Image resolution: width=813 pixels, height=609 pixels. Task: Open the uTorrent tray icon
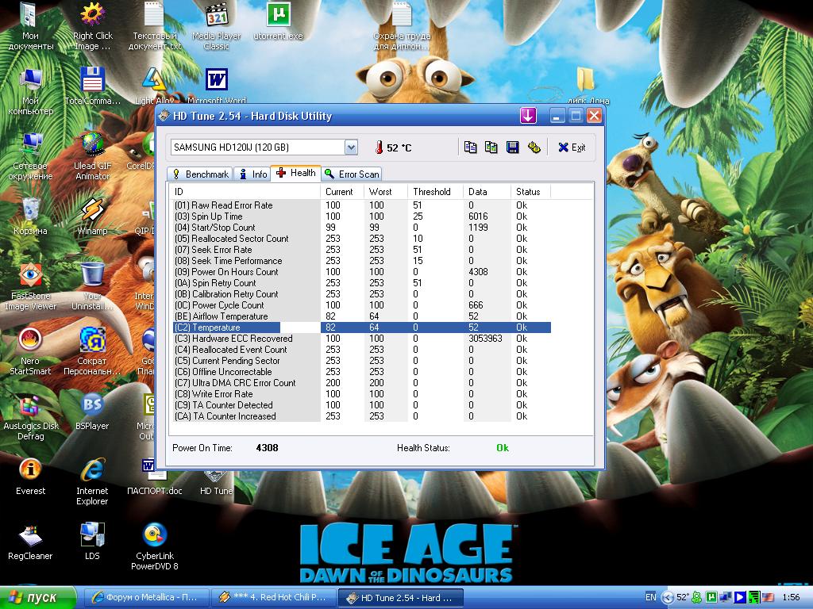(x=711, y=597)
